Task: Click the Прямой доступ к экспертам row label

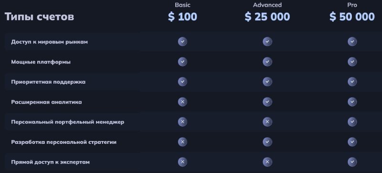Action: (51, 162)
